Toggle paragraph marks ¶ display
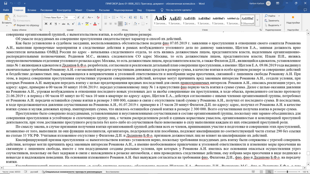The width and height of the screenshot is (310, 174). pyautogui.click(x=147, y=17)
